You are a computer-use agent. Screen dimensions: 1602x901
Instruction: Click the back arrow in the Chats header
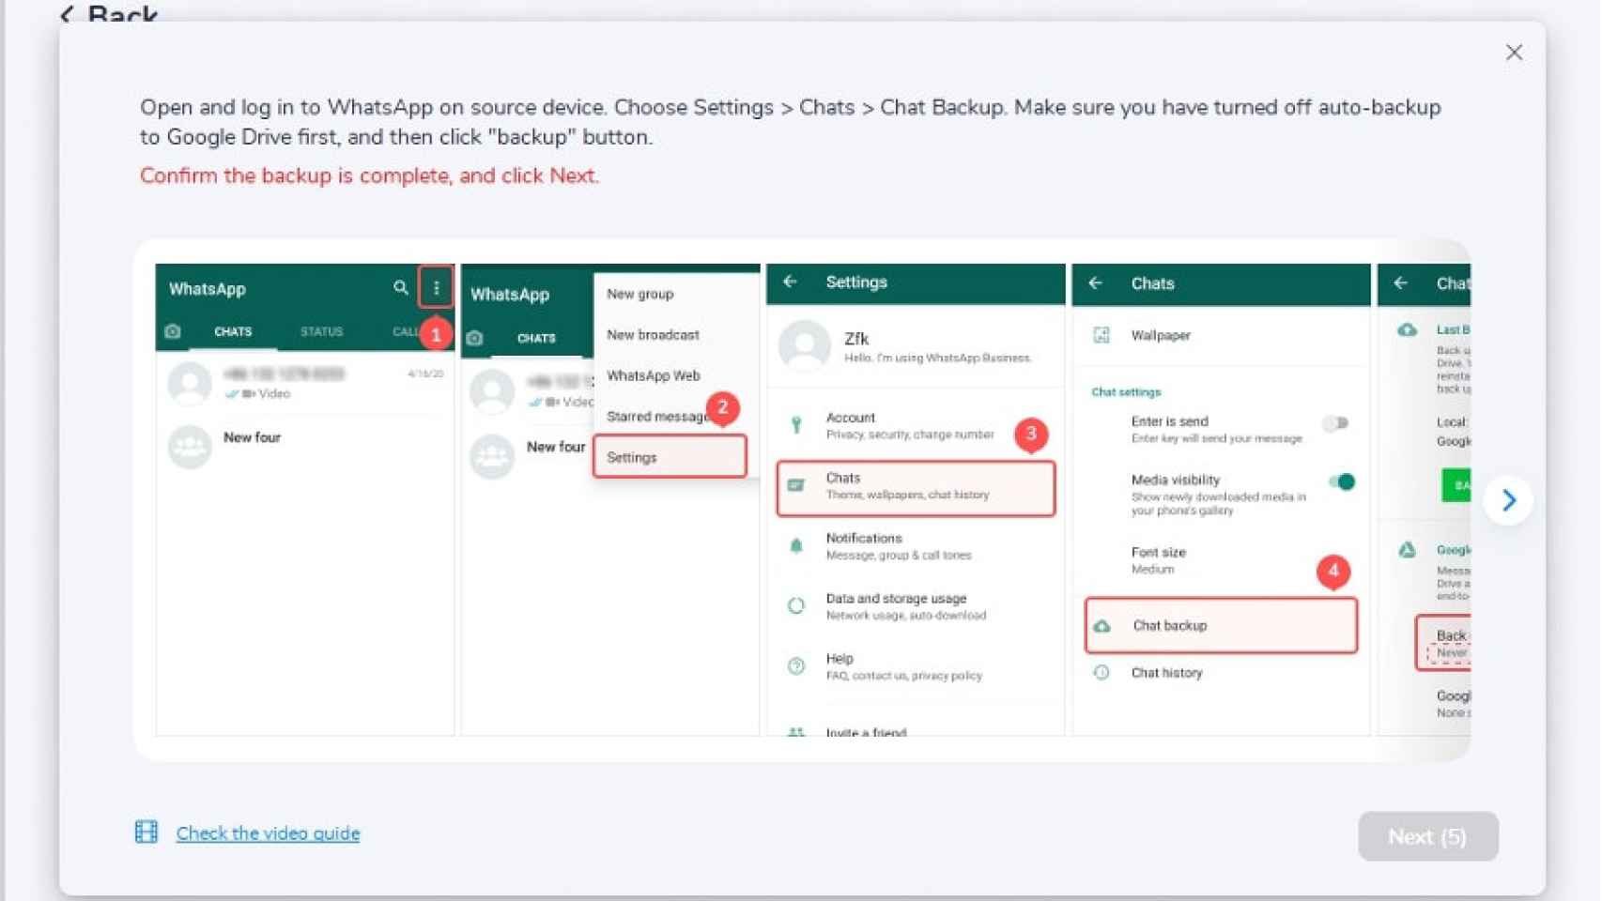1096,283
